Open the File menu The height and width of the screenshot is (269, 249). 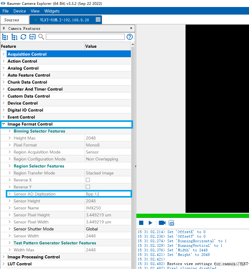click(5, 11)
